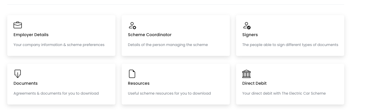Click the download arrow Documents icon
The image size is (365, 111).
[17, 74]
